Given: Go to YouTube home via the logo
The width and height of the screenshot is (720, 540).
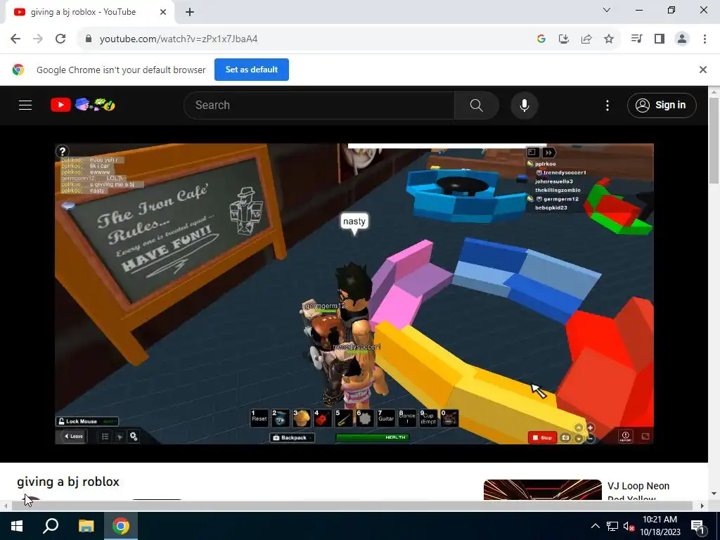Looking at the screenshot, I should tap(83, 105).
